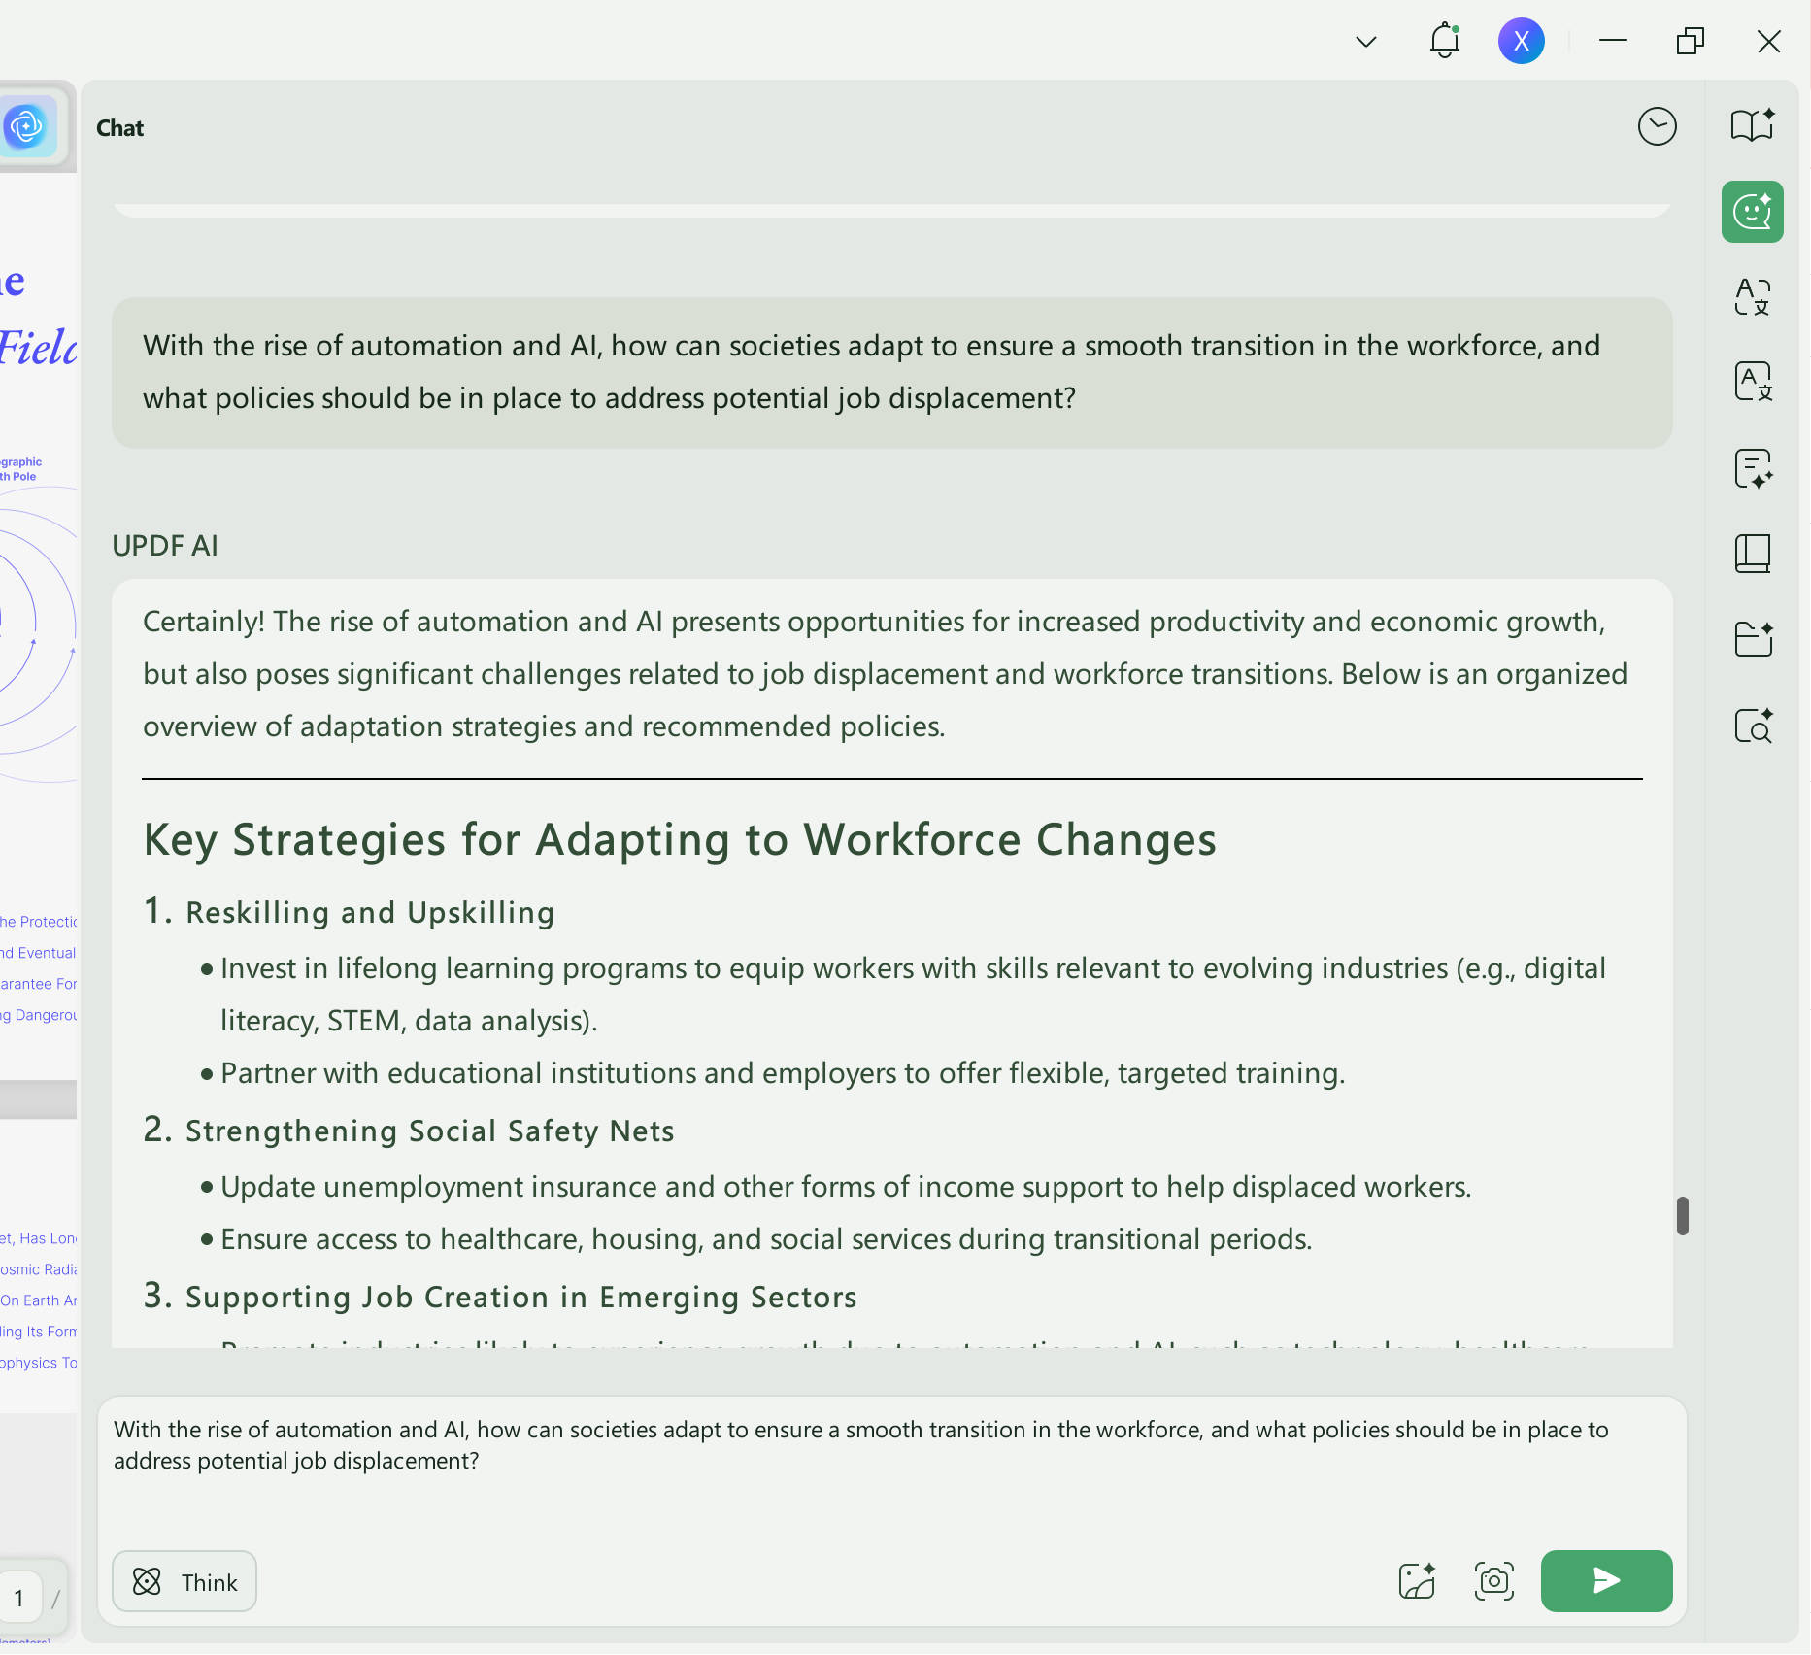Click the 'Strengthening Social Safety Nets' heading

click(429, 1131)
